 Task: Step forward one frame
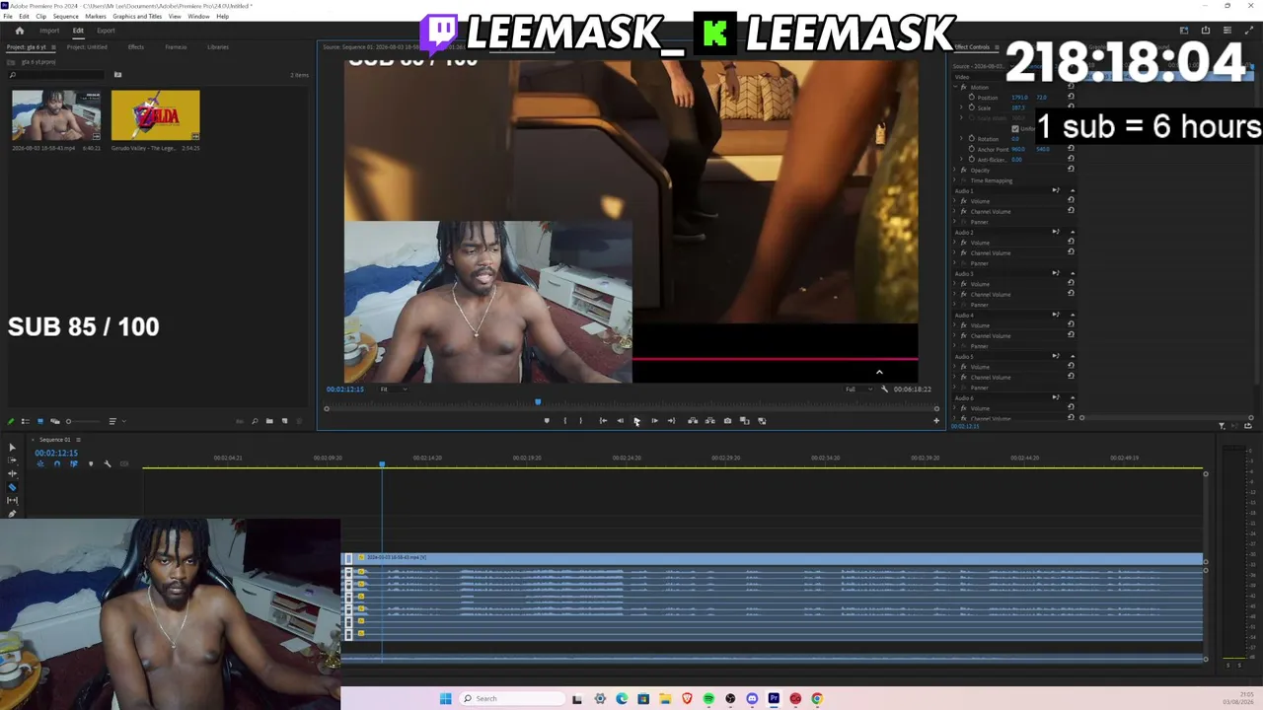point(654,421)
